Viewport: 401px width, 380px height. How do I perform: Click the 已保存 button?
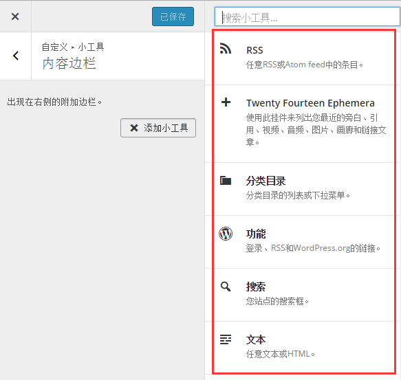173,16
